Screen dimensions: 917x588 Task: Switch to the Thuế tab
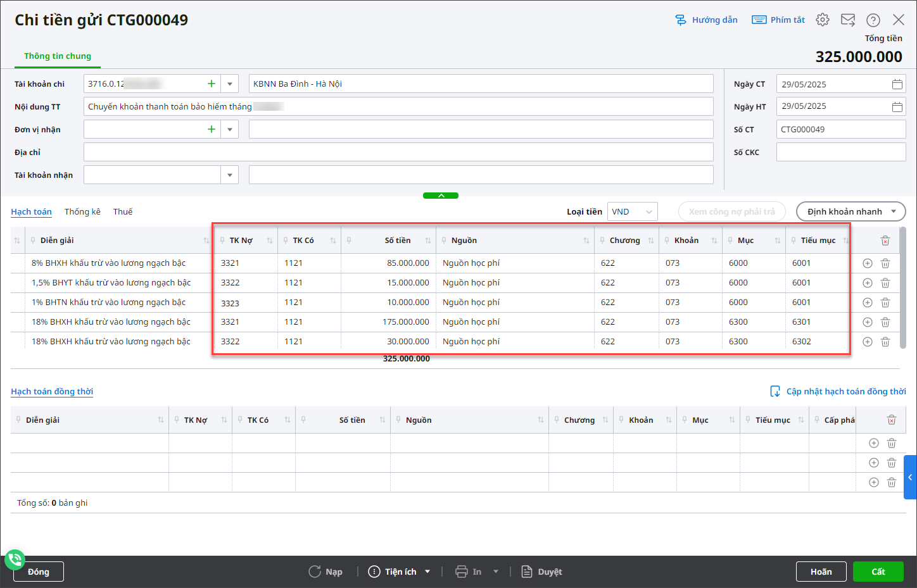123,211
